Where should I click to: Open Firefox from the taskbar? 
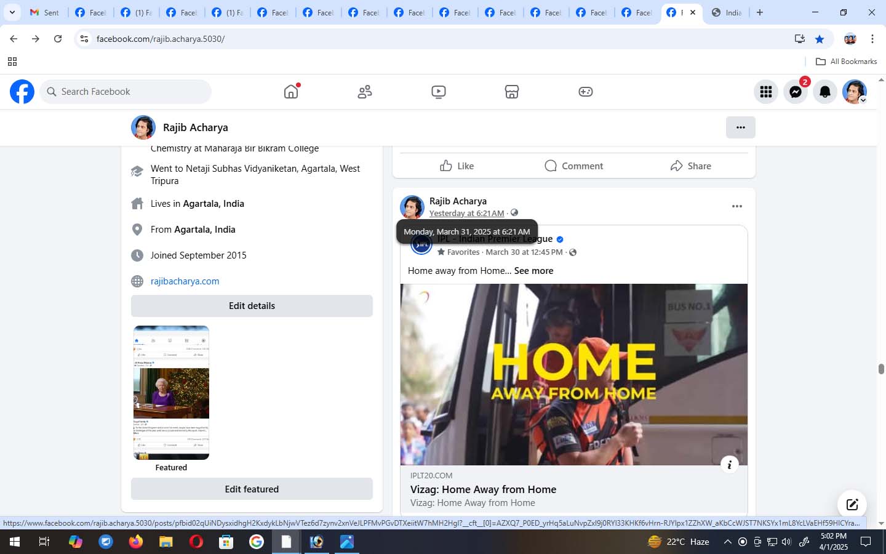[136, 542]
